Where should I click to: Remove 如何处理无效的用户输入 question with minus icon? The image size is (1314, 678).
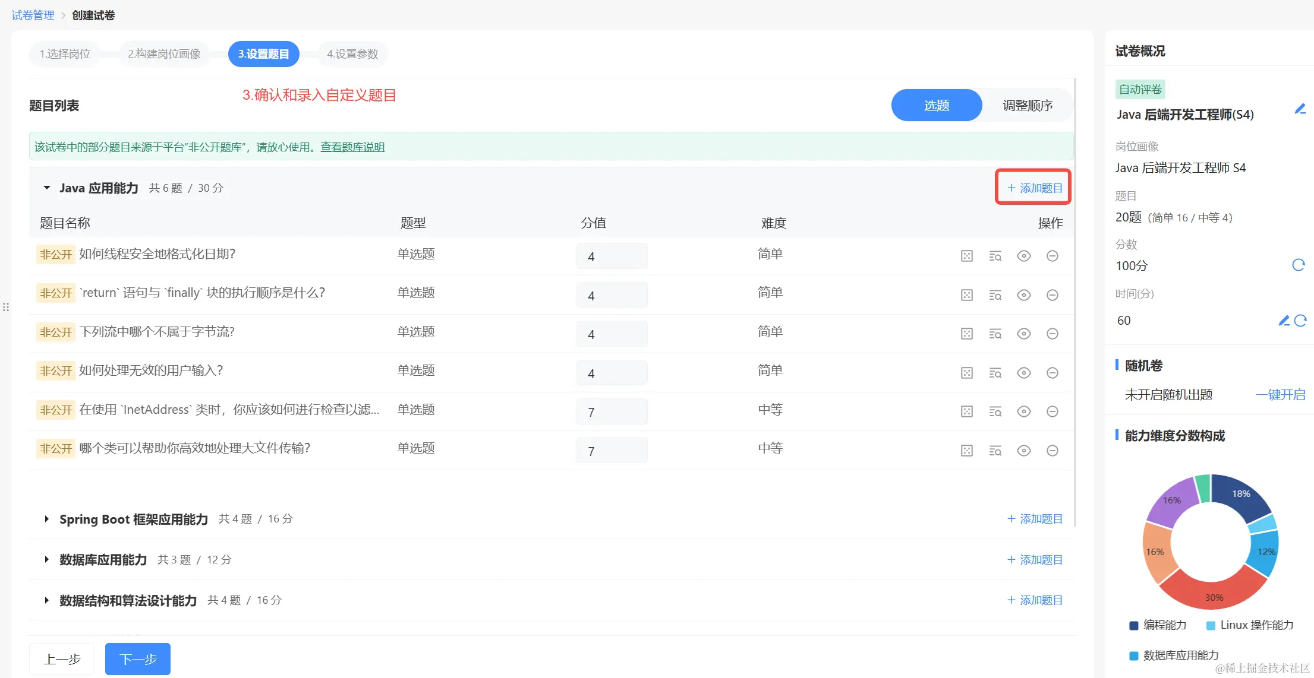pyautogui.click(x=1052, y=373)
